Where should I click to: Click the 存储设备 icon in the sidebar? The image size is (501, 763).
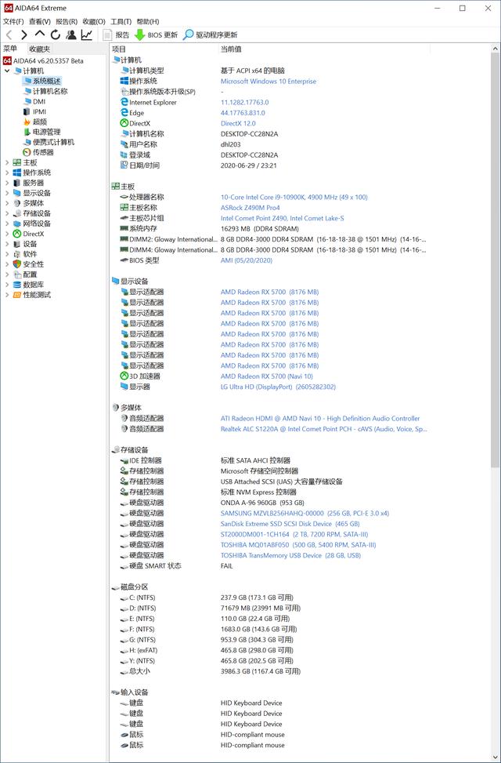pyautogui.click(x=17, y=213)
